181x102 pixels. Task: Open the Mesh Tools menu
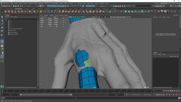[x=47, y=3]
